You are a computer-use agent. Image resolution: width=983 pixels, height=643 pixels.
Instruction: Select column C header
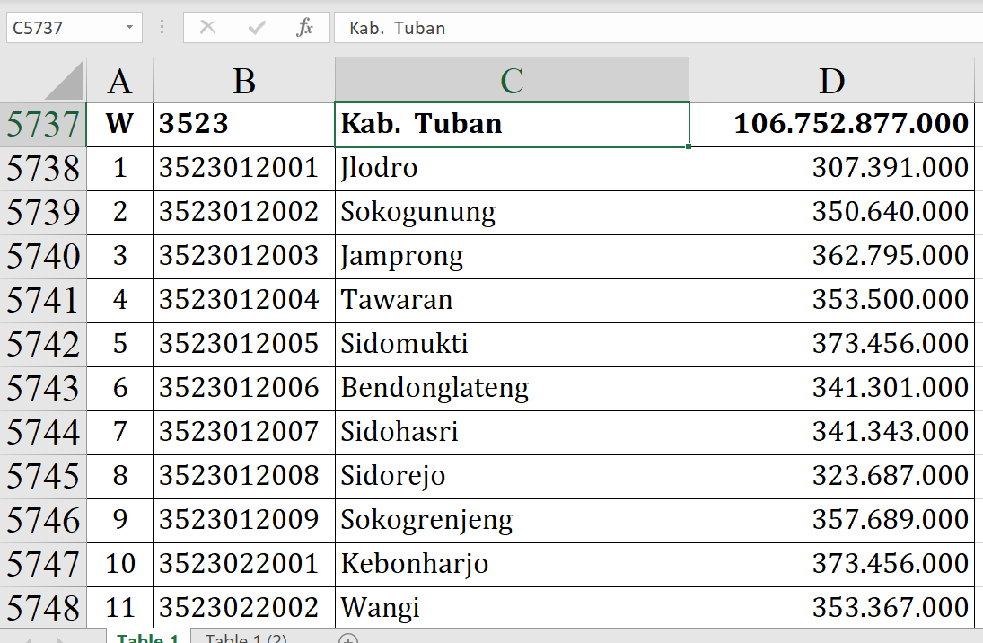(x=512, y=81)
